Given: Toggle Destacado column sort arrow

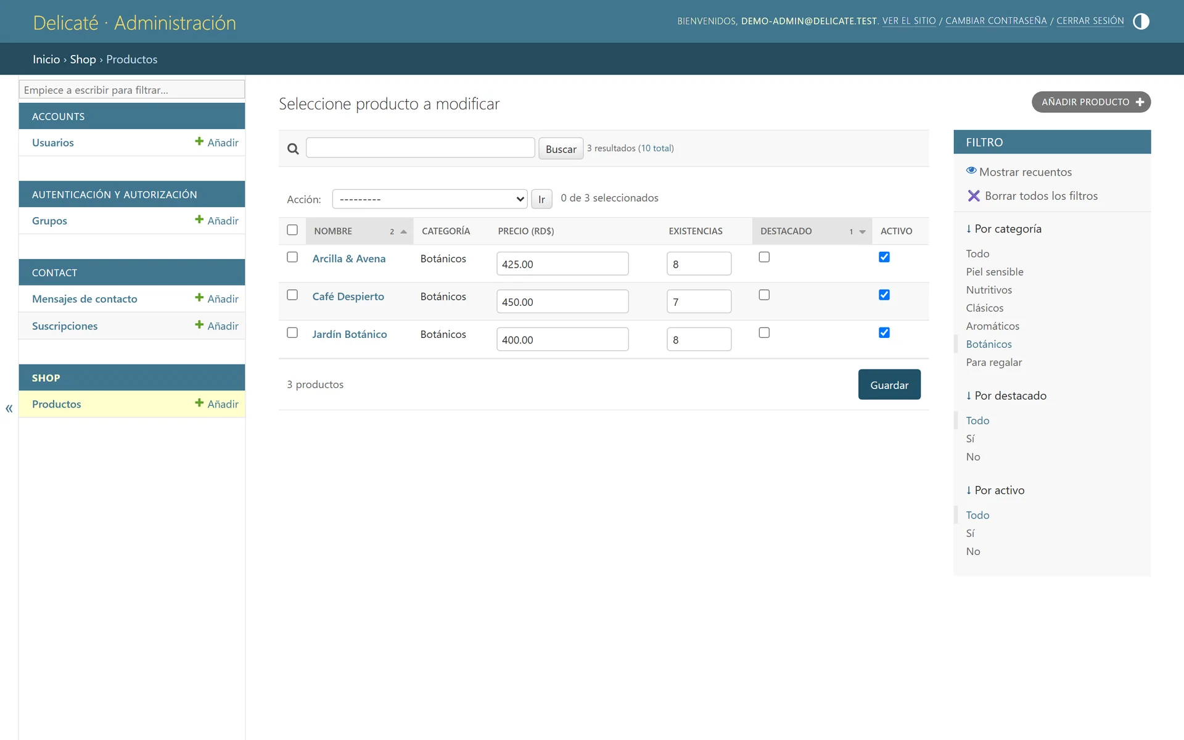Looking at the screenshot, I should (862, 232).
